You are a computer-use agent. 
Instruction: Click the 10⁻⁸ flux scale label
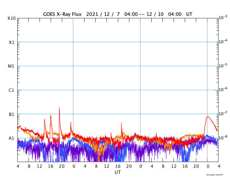(223, 137)
